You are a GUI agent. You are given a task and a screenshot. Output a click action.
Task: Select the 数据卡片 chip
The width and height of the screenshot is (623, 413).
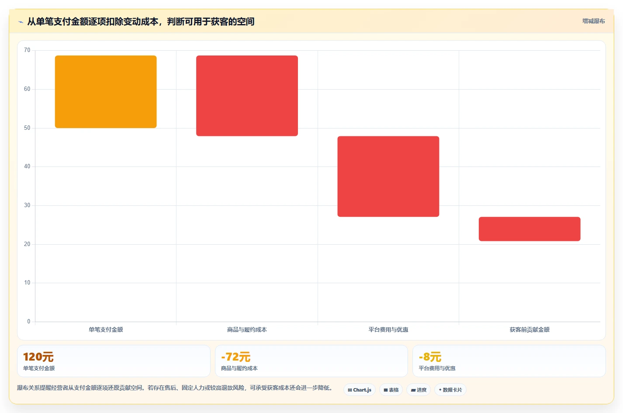[x=450, y=390]
